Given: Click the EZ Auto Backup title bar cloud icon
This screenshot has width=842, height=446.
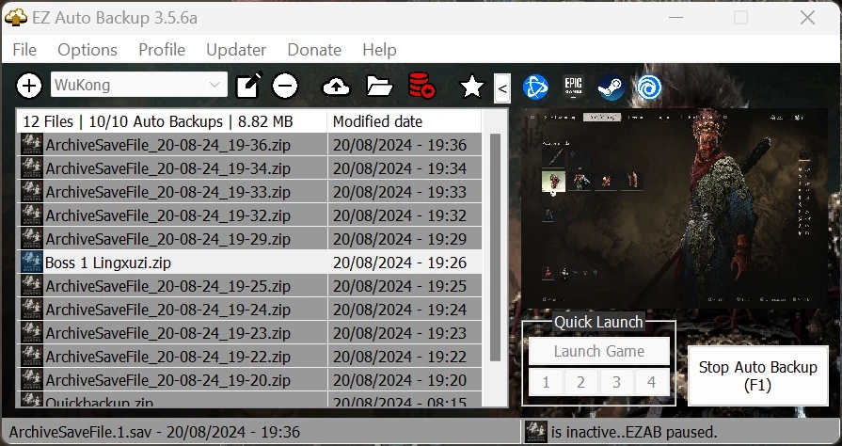Looking at the screenshot, I should coord(16,18).
